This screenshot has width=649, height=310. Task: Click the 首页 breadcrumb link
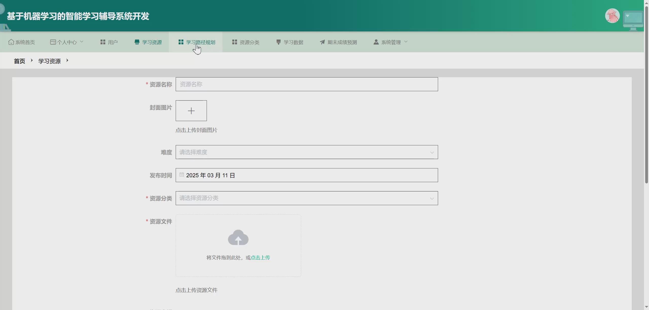19,61
